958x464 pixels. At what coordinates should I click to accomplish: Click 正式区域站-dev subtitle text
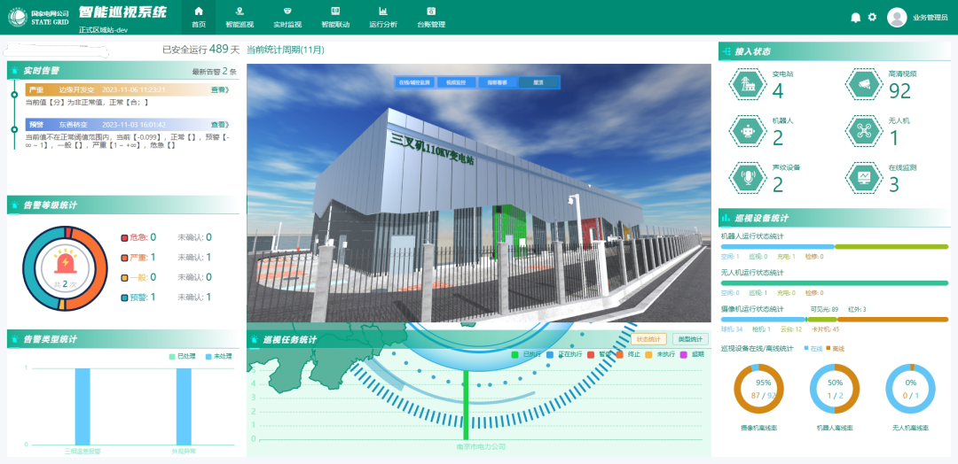[103, 30]
